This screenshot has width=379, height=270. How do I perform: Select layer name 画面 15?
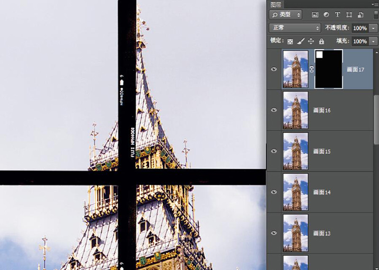click(x=322, y=151)
